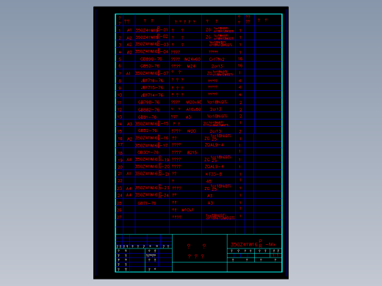Select the "1:1" scale value in title block
382x286 pixels.
275,255
